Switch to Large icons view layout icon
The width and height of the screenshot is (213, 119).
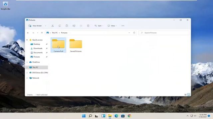[189, 95]
